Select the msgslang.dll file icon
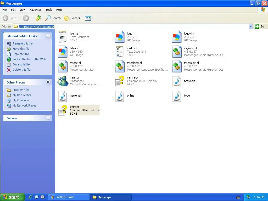The height and width of the screenshot is (201, 268). [119, 66]
